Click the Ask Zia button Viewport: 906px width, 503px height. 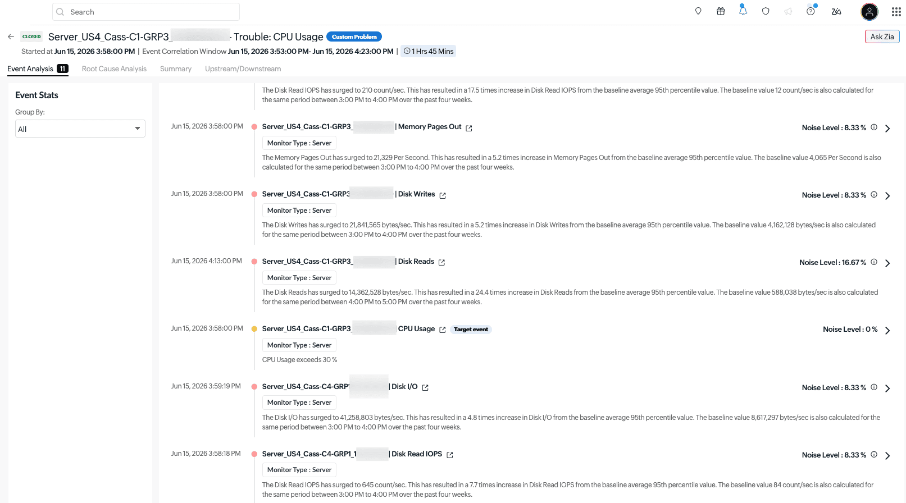[x=882, y=36]
